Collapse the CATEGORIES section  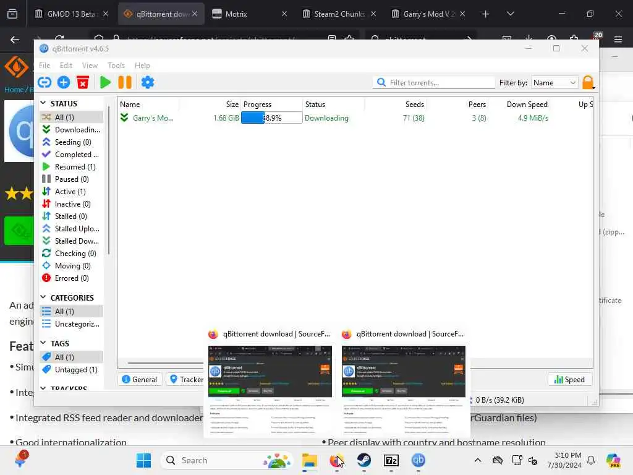(x=43, y=297)
